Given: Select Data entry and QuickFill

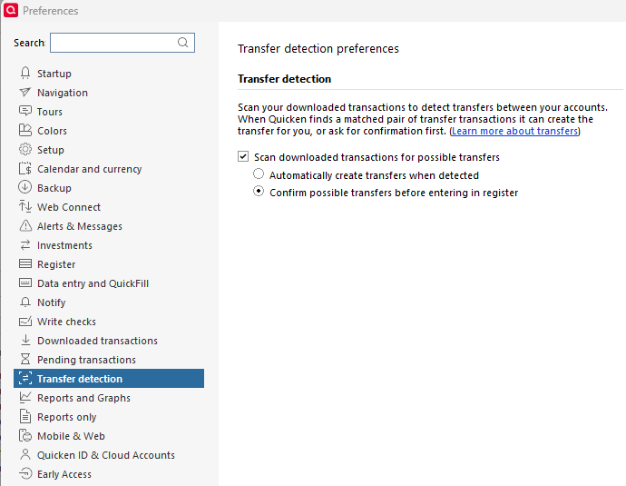Looking at the screenshot, I should coord(93,283).
